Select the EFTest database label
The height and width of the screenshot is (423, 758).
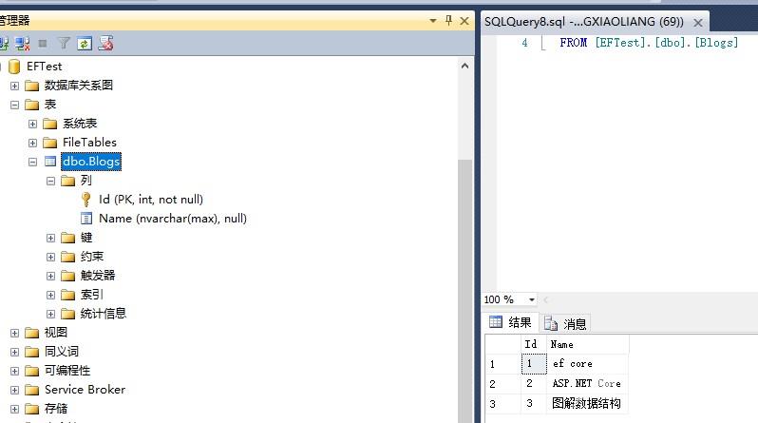coord(44,67)
